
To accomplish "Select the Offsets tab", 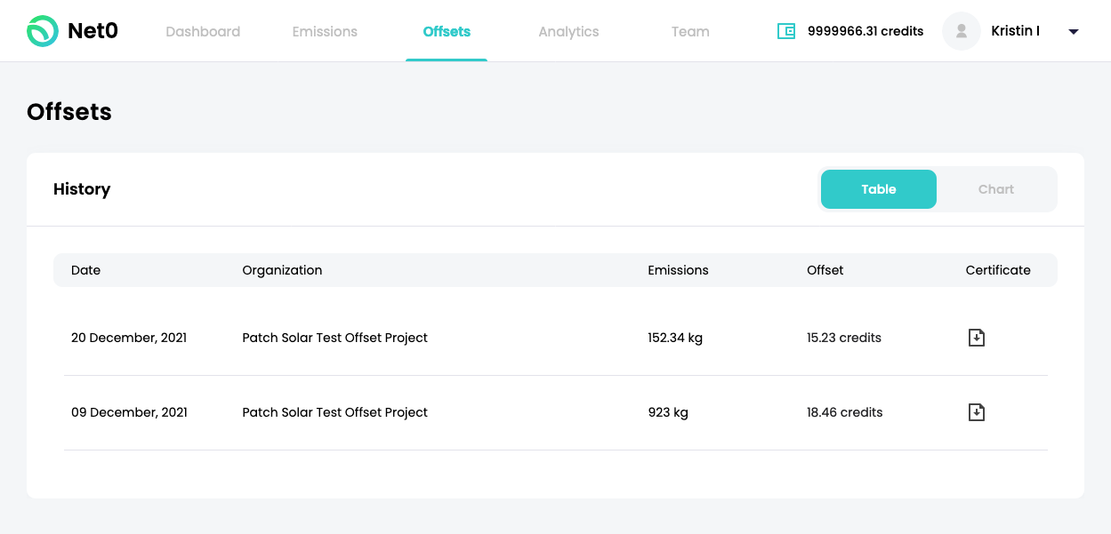I will [447, 31].
